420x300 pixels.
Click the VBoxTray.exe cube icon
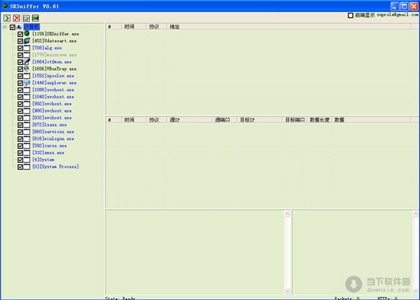click(27, 69)
